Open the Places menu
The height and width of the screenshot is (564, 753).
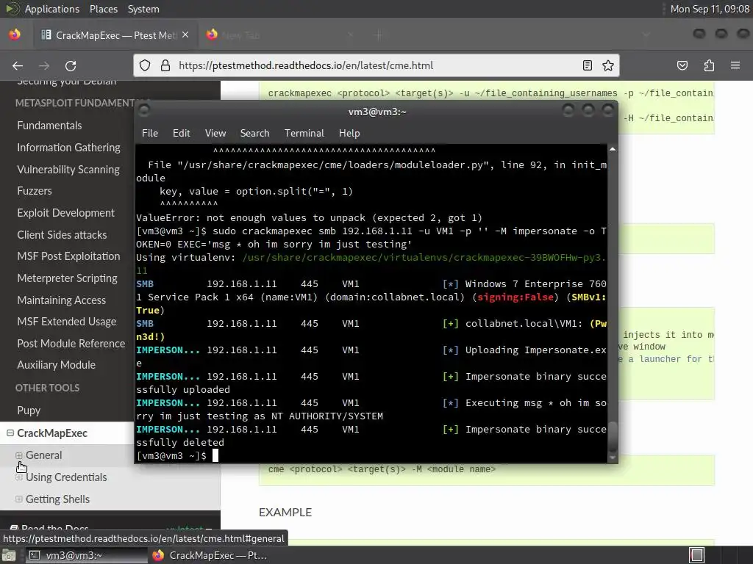pos(103,9)
